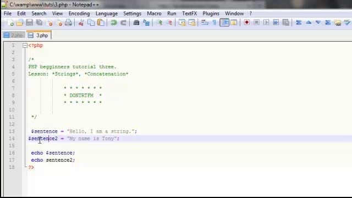
Task: Click "My name is Tony" string
Action: tap(92, 139)
